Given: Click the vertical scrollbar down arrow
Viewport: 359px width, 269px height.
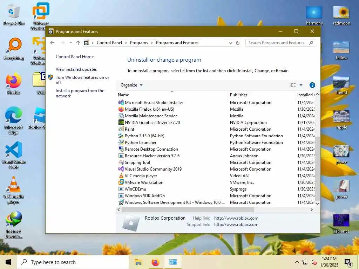Looking at the screenshot, I should point(318,203).
